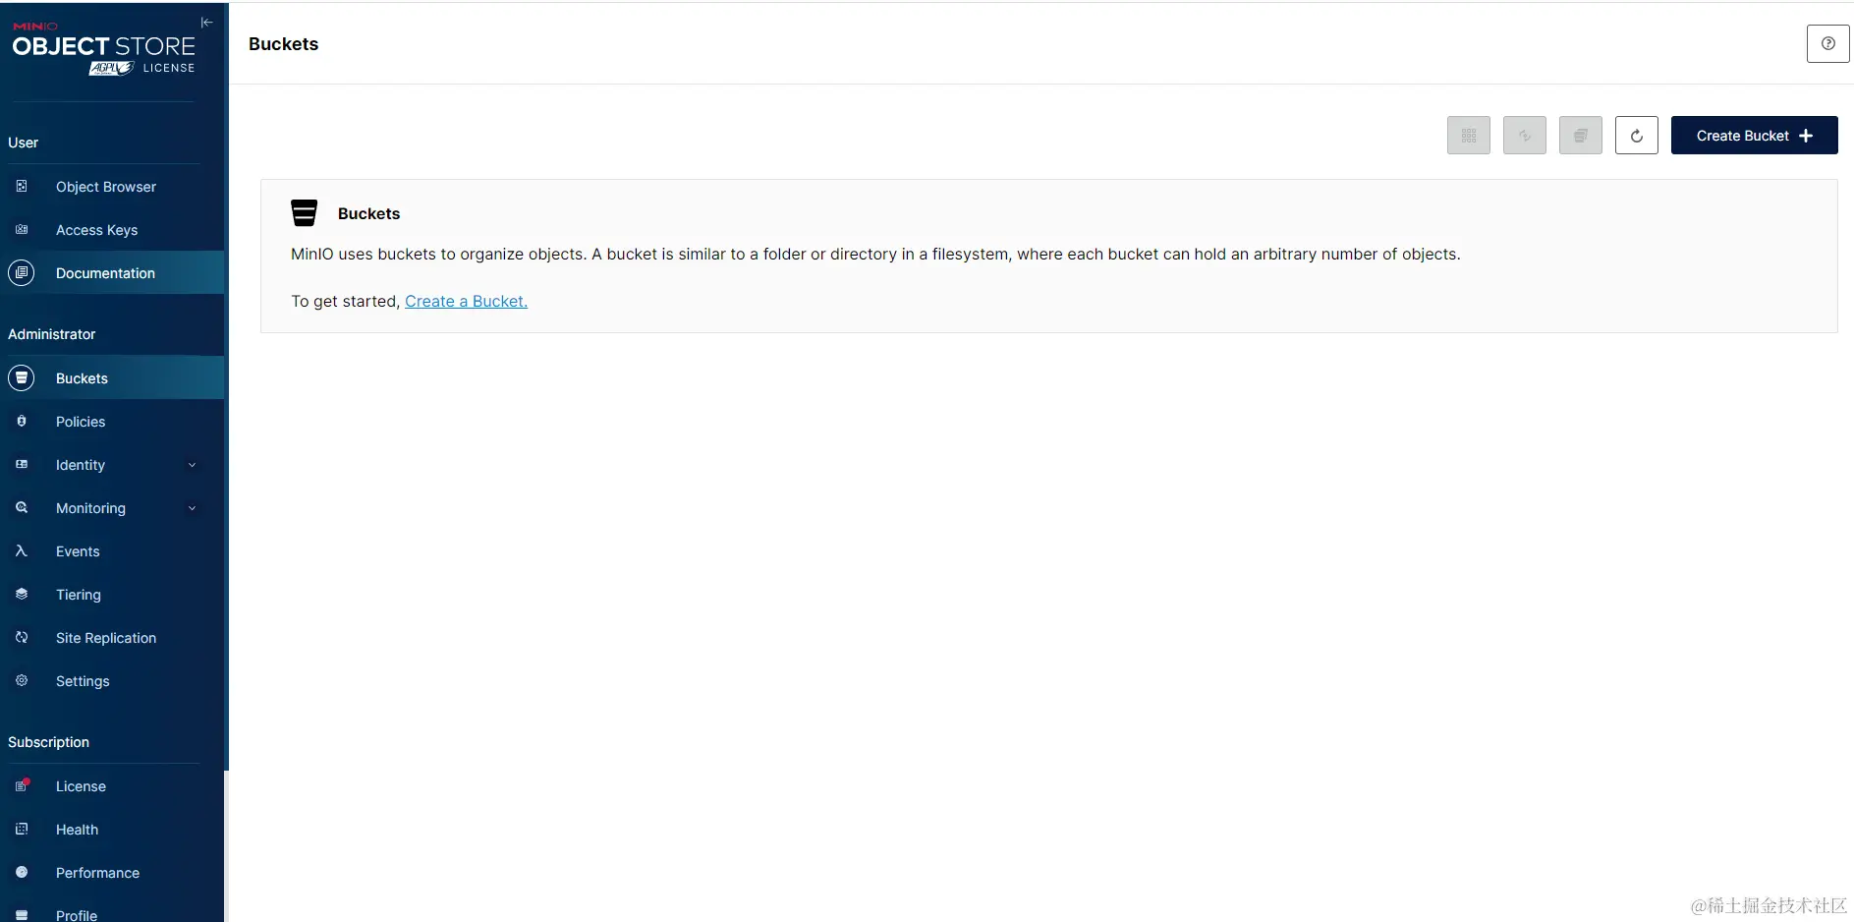The width and height of the screenshot is (1854, 922).
Task: Click the 'Buckets' info panel heading
Action: [368, 213]
